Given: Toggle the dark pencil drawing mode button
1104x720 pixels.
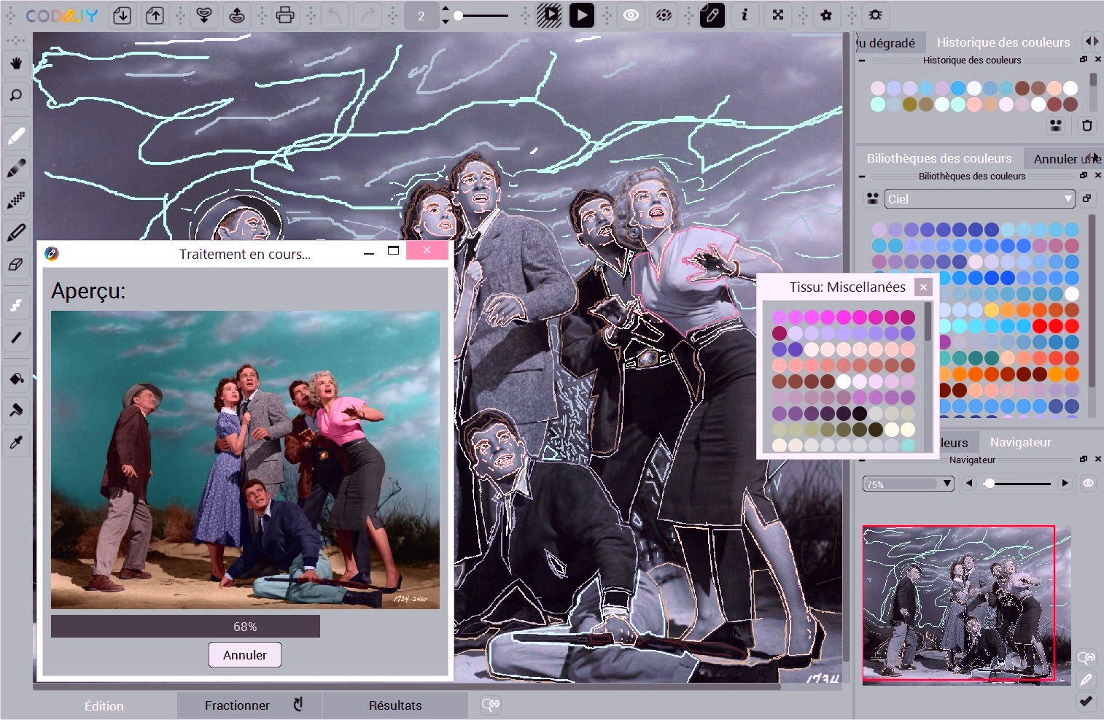Looking at the screenshot, I should 712,15.
